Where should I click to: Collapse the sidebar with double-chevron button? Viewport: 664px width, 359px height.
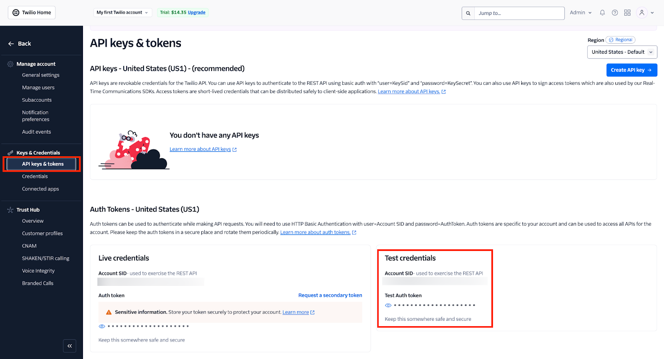tap(70, 346)
